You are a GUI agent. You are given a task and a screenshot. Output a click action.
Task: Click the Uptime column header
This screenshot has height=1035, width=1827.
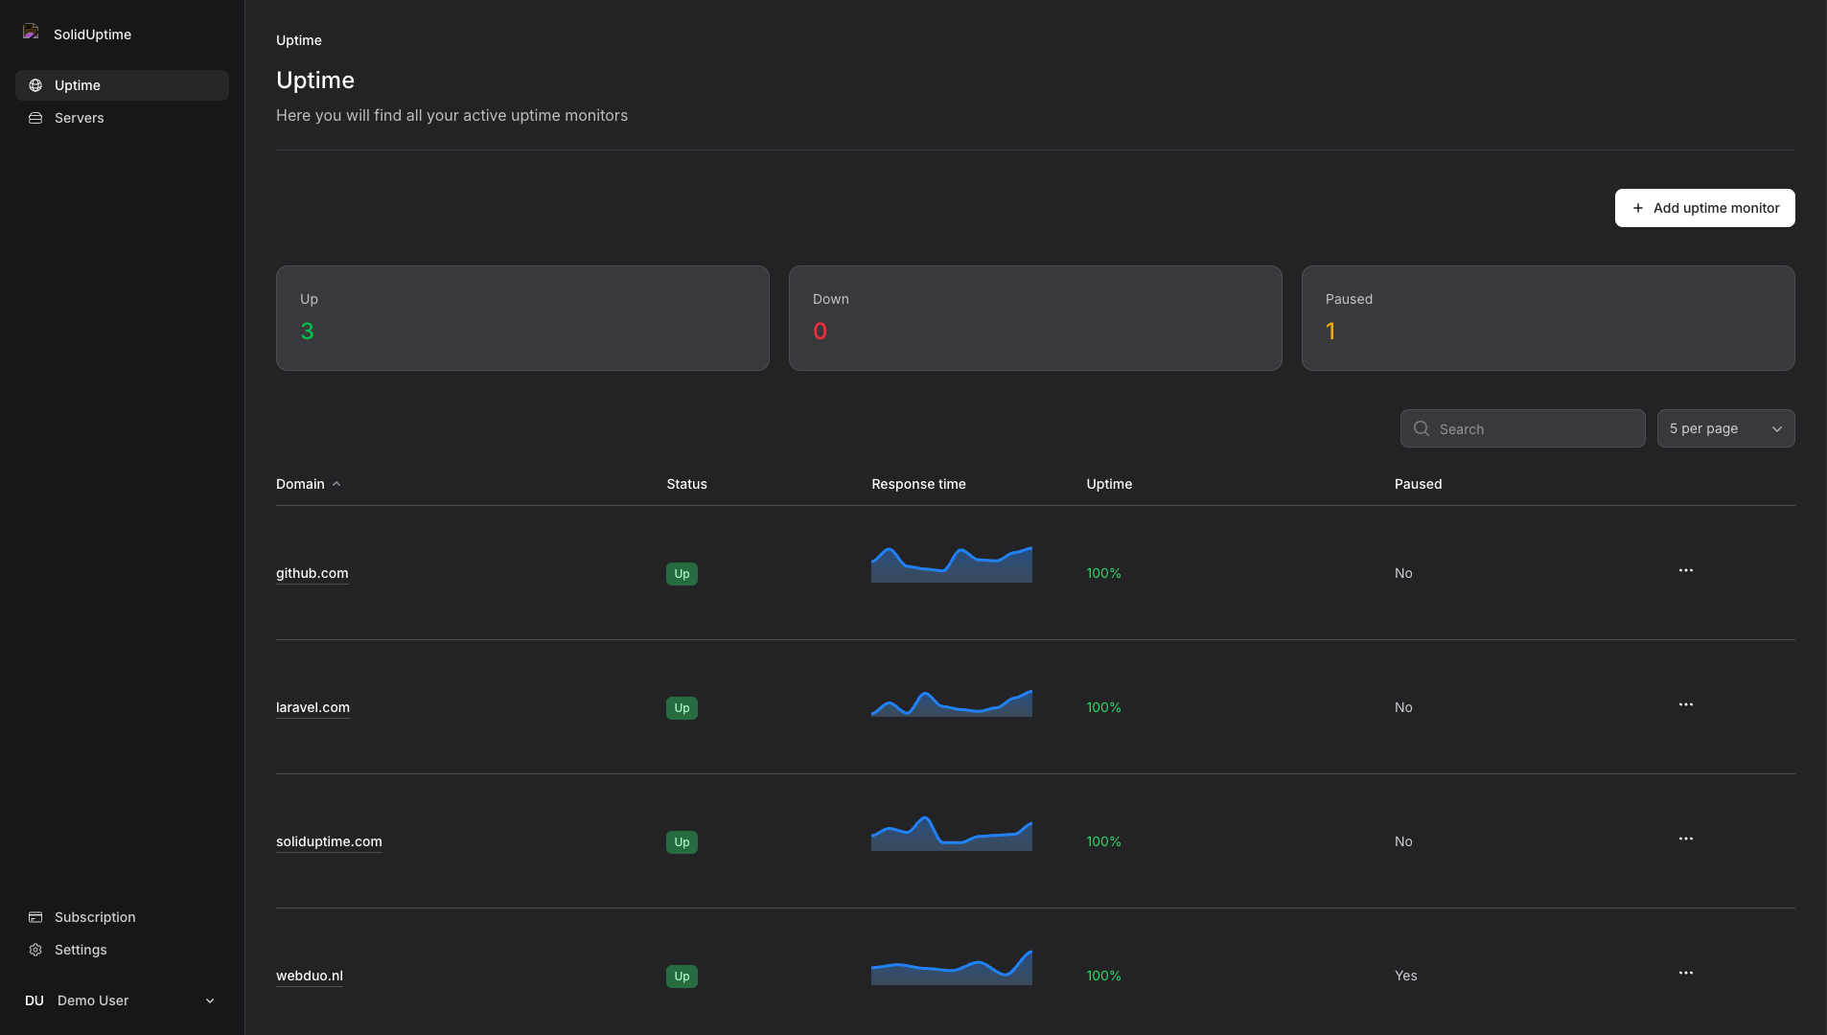point(1109,484)
